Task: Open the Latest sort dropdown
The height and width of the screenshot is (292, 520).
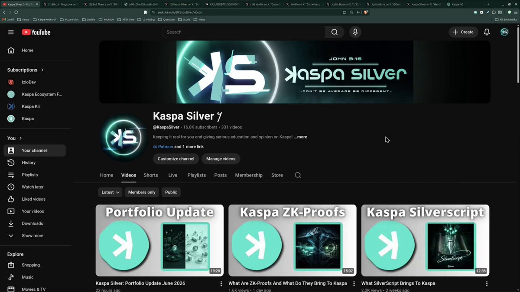Action: point(110,192)
